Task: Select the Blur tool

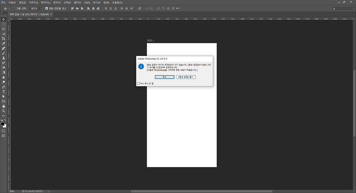Action: (4, 77)
